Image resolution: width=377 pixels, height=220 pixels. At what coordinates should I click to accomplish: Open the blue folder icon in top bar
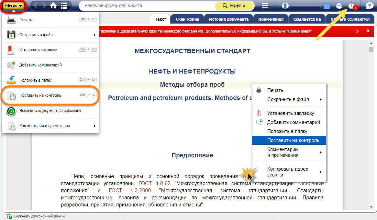point(327,6)
